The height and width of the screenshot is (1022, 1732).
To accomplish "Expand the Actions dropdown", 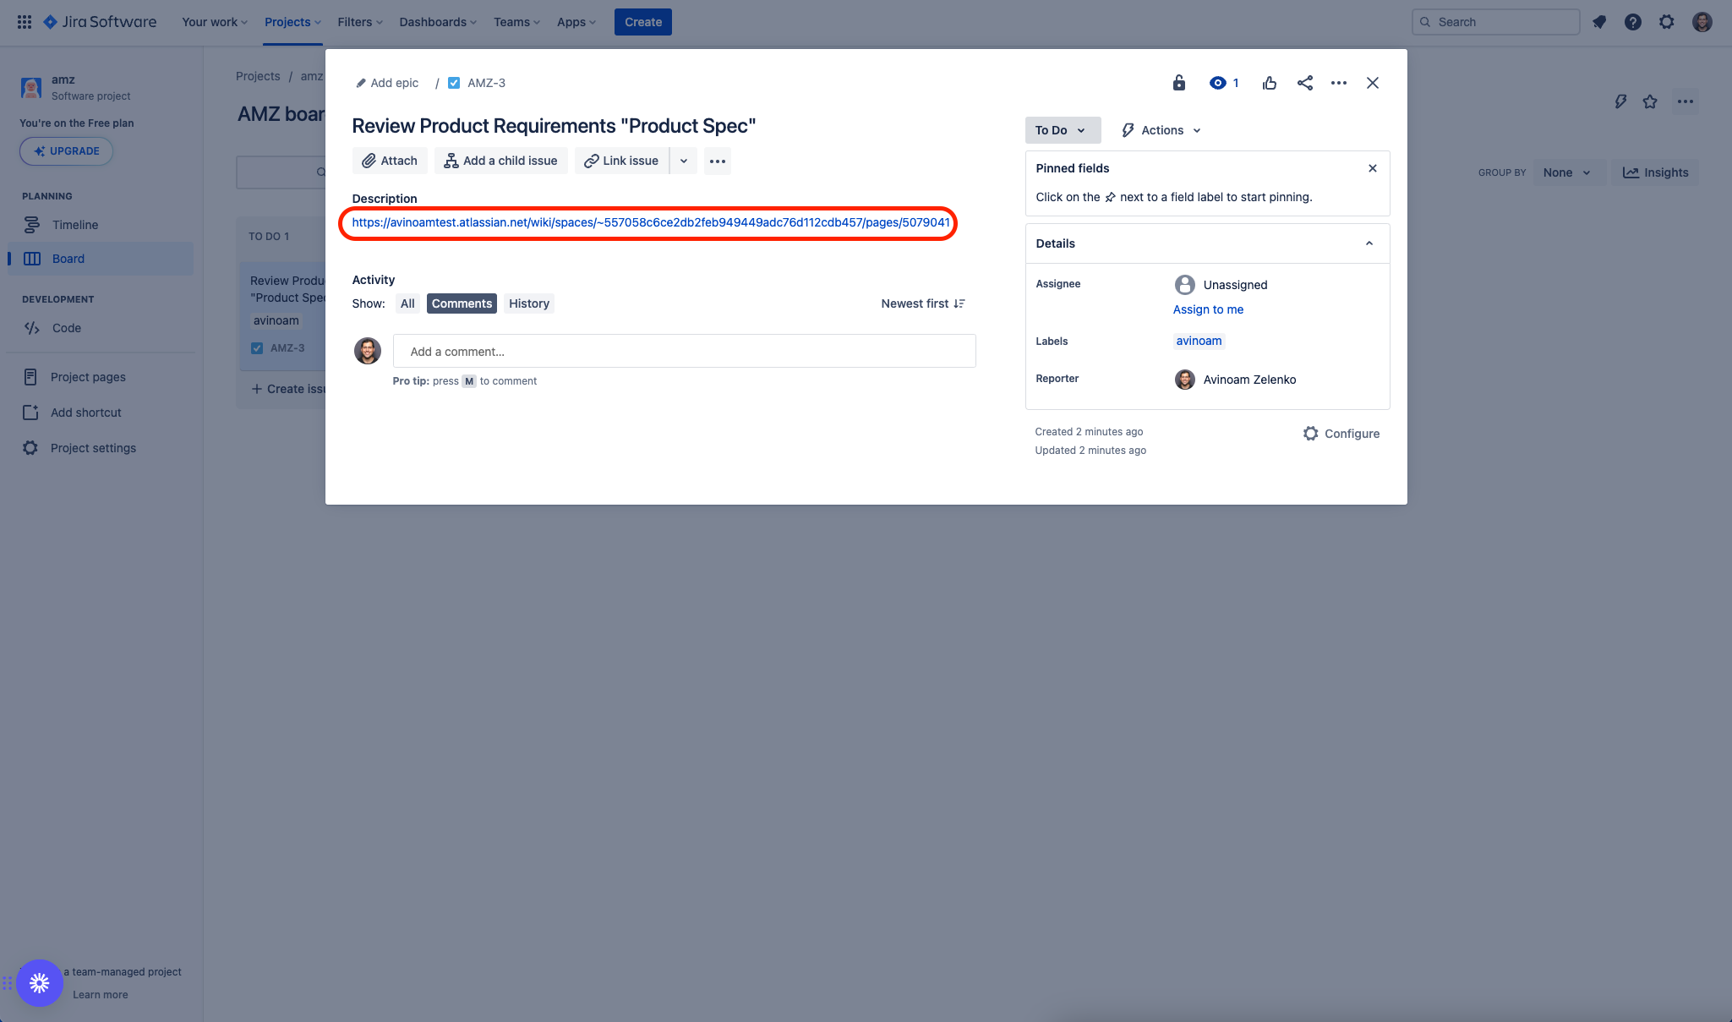I will tap(1161, 130).
